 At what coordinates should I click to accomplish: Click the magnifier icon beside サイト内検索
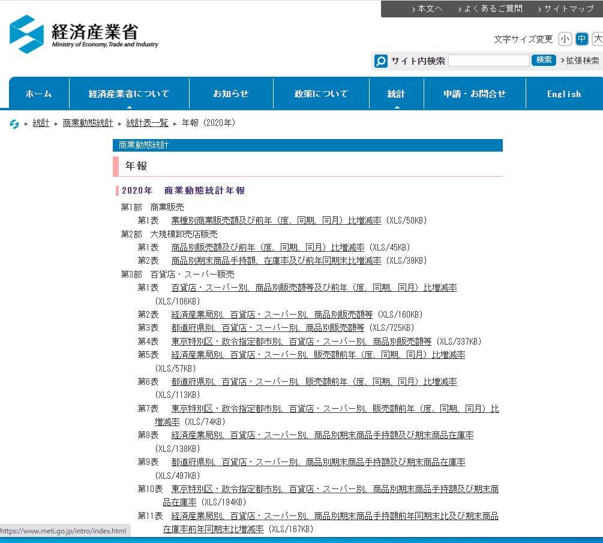click(381, 61)
